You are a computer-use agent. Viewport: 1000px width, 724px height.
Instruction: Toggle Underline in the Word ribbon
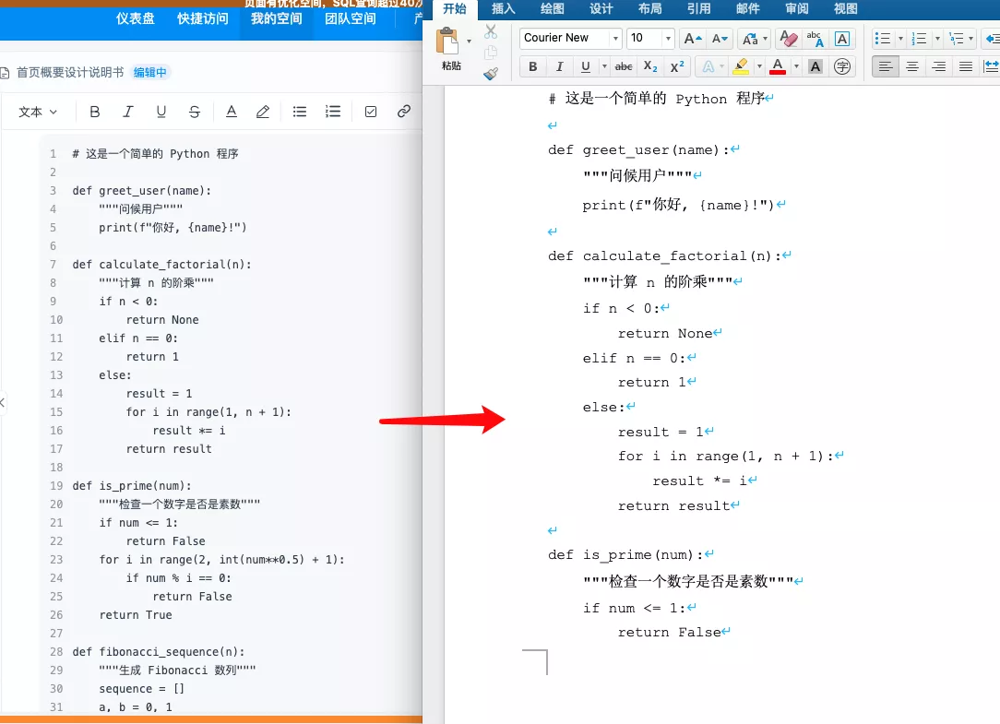pyautogui.click(x=585, y=66)
